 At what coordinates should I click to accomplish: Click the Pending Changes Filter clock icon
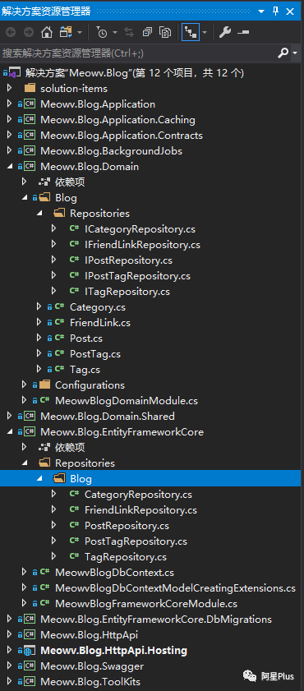coord(102,32)
